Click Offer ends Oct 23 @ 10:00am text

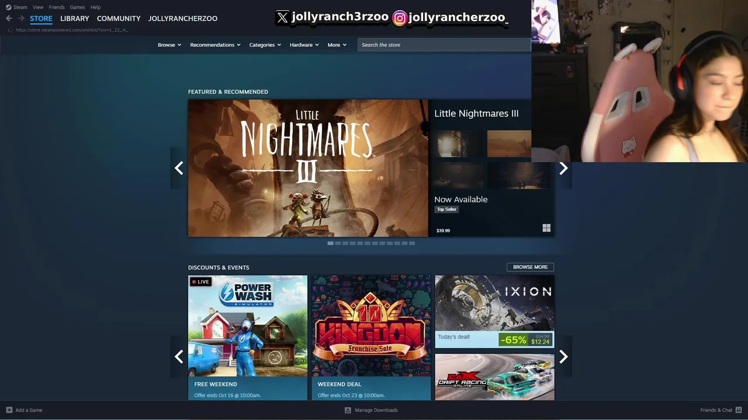[351, 395]
